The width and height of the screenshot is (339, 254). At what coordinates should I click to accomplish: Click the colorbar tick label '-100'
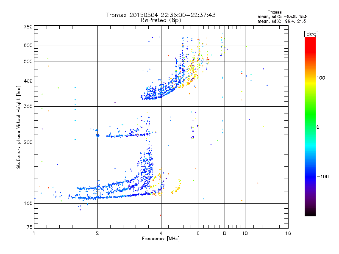(322, 177)
